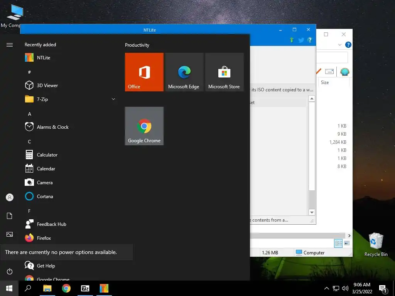Open NTLite from Recently added list
This screenshot has width=395, height=296.
71,58
